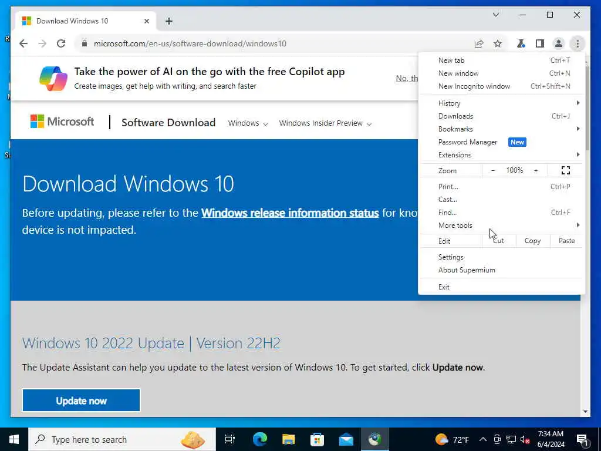Screen dimensions: 601x451
Task: Increase zoom with the plus button
Action: 536,170
